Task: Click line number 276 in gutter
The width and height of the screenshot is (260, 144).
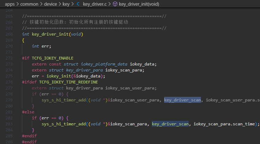Action: (9, 82)
